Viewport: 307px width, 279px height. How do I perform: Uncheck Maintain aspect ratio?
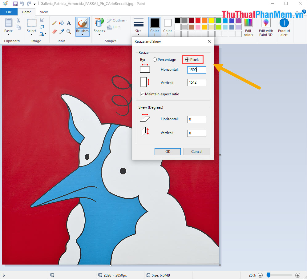point(142,94)
